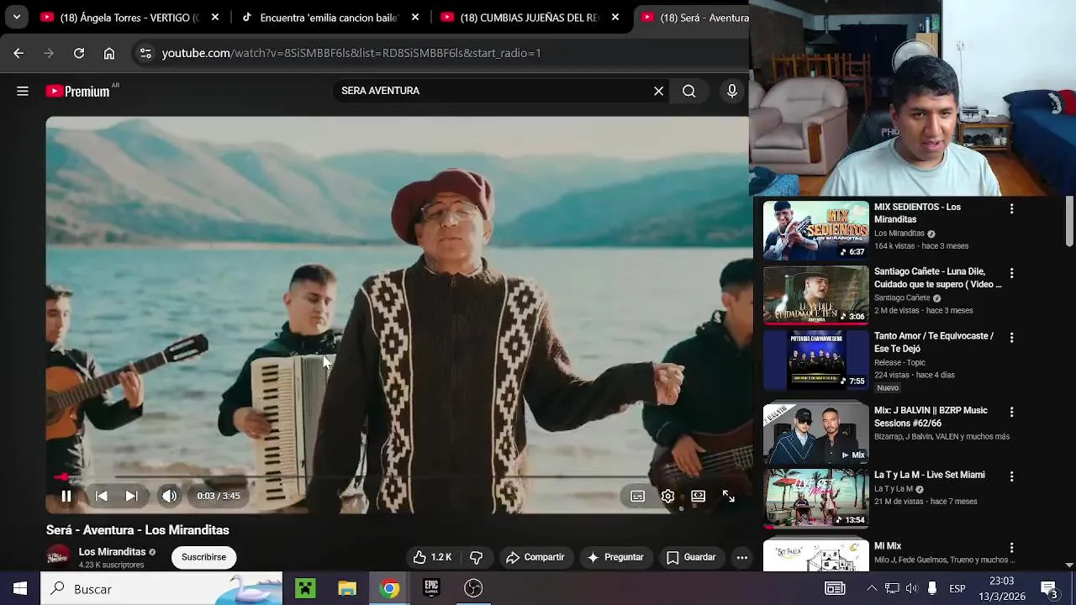
Task: Open options menu for MIX SEDIENTOS
Action: point(1011,208)
